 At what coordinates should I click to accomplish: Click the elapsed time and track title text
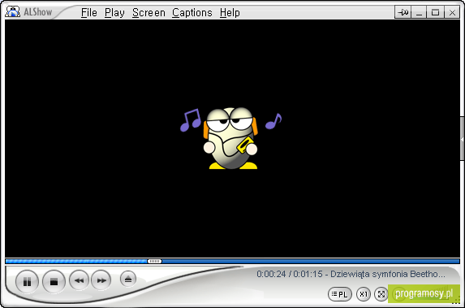[351, 274]
